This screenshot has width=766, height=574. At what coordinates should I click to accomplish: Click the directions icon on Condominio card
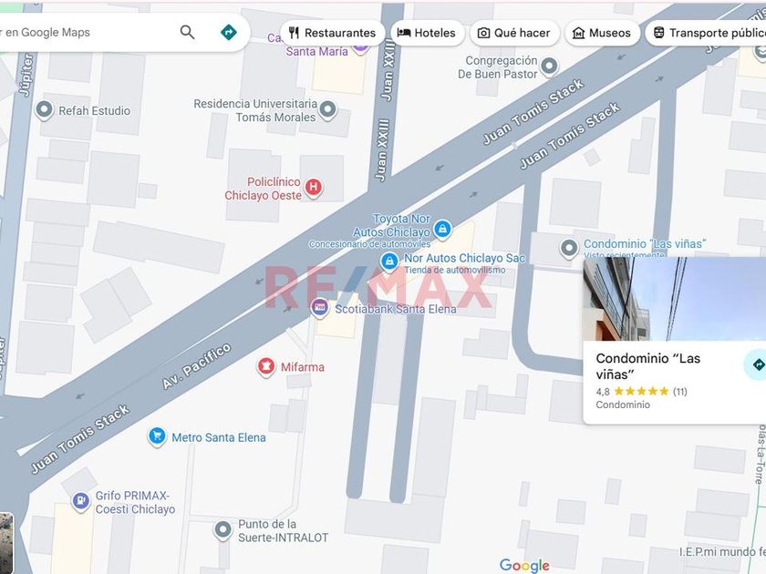756,364
